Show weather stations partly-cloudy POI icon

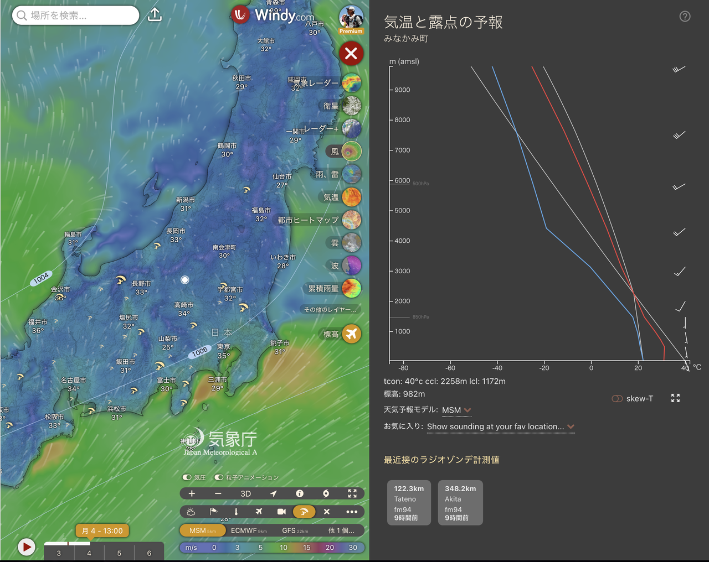pos(191,512)
